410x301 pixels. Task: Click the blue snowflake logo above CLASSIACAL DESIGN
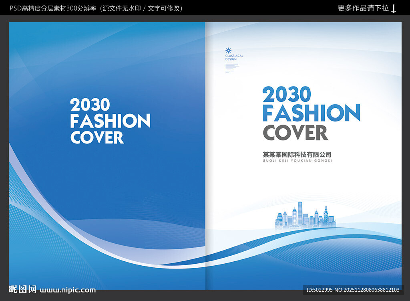[x=228, y=51]
